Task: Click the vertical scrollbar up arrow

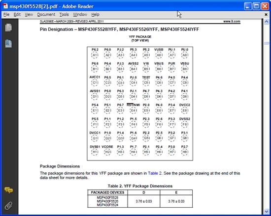Action: (267, 22)
